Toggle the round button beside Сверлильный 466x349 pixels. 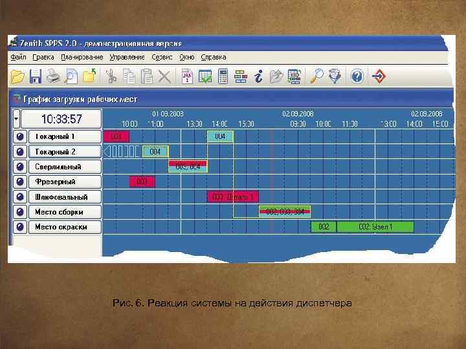(x=20, y=167)
